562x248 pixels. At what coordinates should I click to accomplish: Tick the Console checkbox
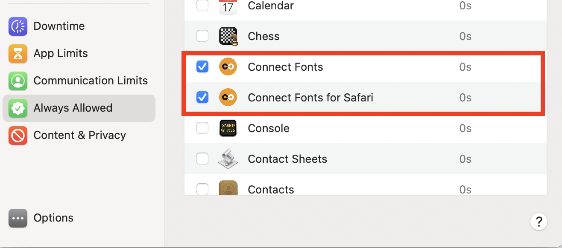point(202,128)
